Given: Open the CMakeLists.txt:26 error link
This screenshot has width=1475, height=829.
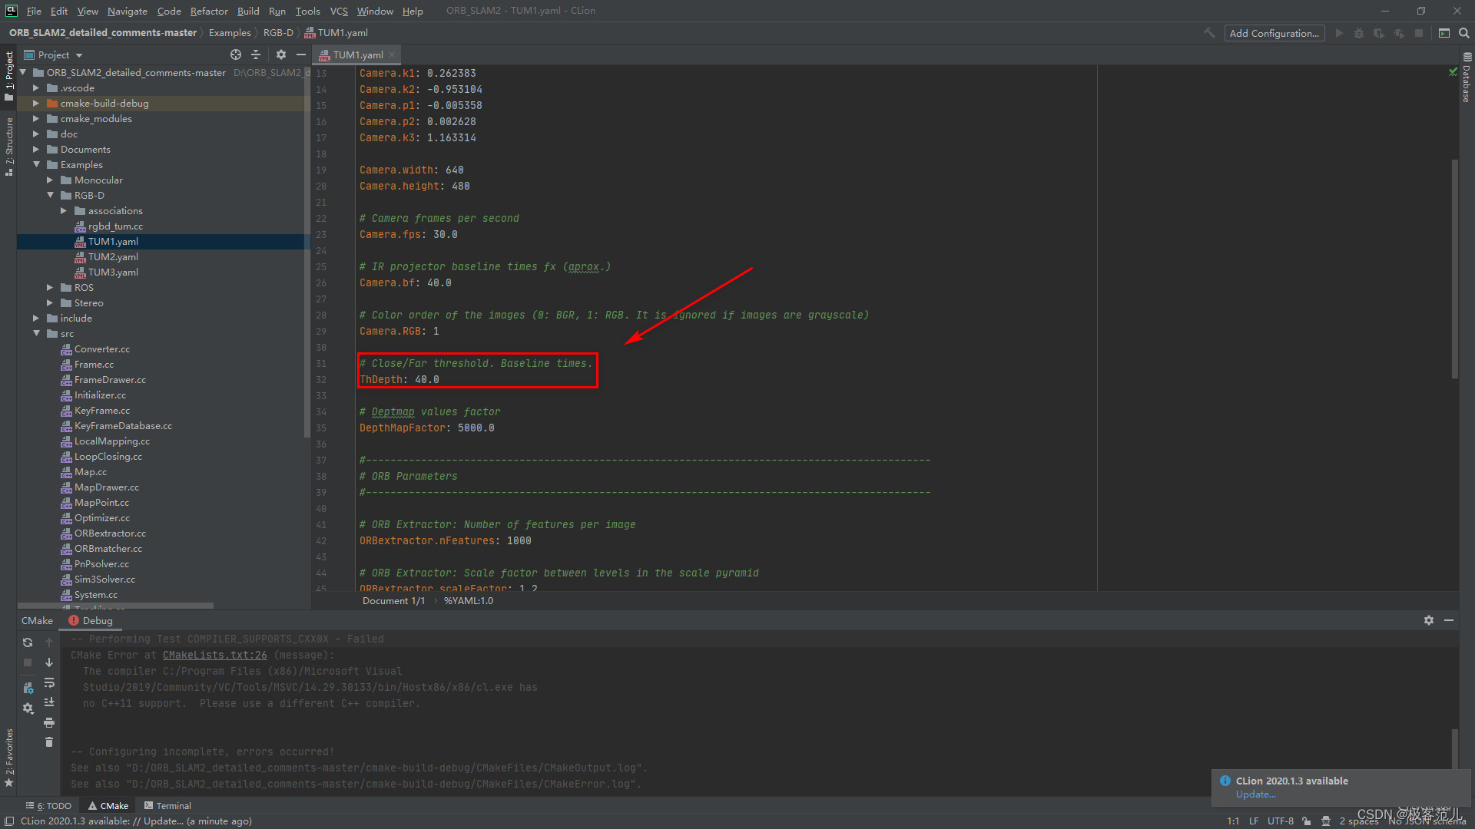Looking at the screenshot, I should point(215,655).
